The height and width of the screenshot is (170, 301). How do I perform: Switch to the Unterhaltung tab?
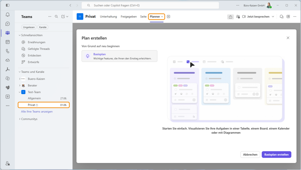(x=108, y=16)
